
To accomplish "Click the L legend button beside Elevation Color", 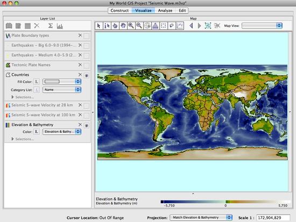I will pos(37,132).
